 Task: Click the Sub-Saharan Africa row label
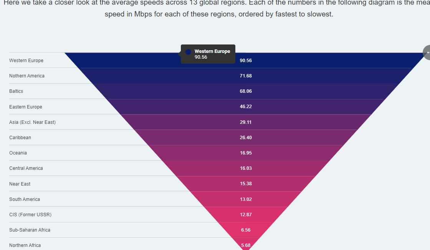point(30,230)
